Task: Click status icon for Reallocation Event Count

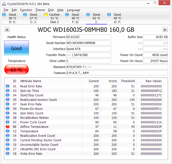Action: [x=7, y=136]
